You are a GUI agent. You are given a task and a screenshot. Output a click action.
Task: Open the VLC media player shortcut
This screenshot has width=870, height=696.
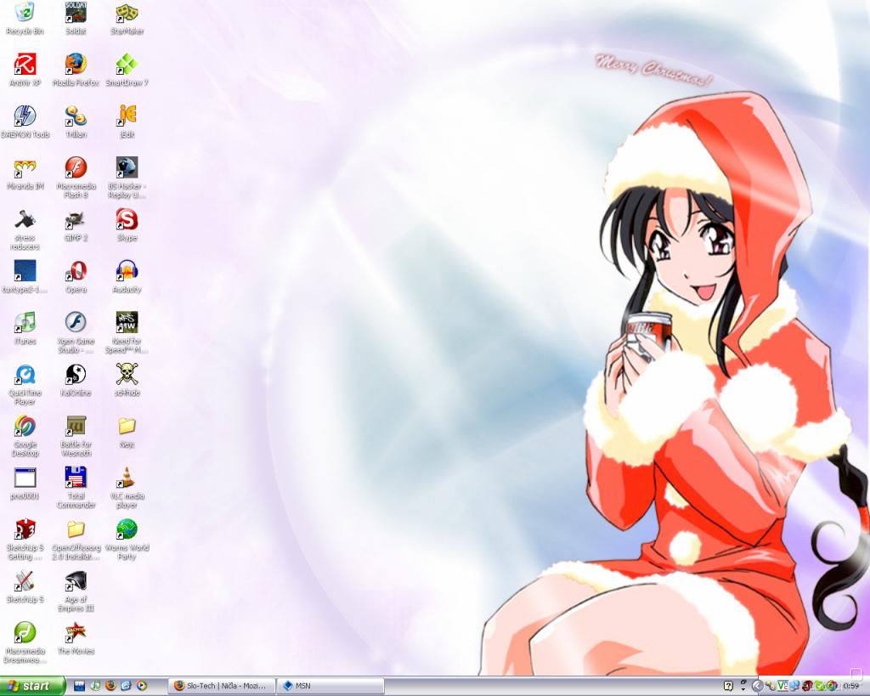point(127,487)
